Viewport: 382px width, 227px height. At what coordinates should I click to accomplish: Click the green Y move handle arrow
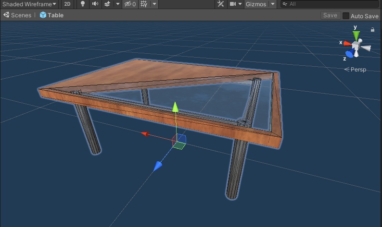point(175,107)
